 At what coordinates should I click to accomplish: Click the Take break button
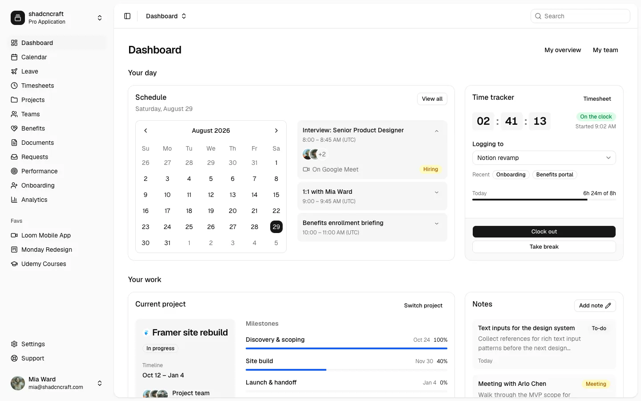coord(544,247)
